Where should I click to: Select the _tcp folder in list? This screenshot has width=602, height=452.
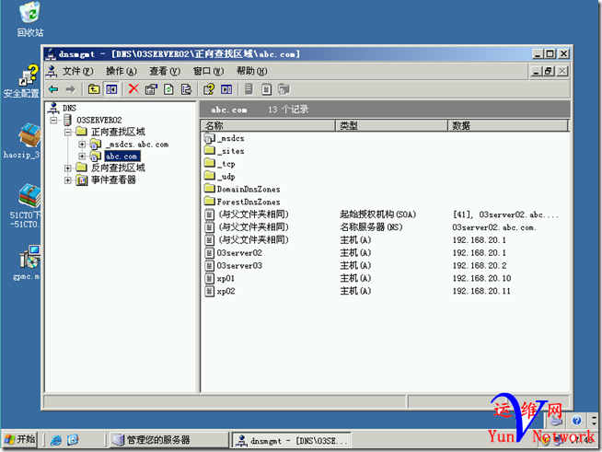226,164
